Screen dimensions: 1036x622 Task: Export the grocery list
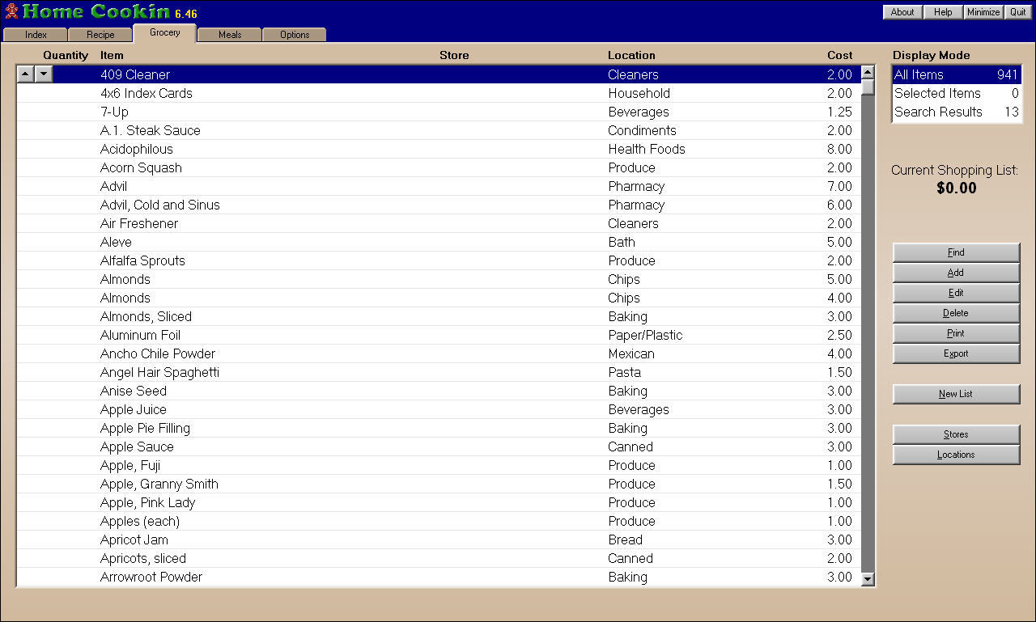click(x=956, y=354)
